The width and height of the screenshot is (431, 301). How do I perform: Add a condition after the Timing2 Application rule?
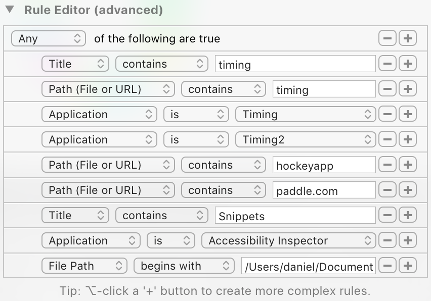click(x=408, y=139)
